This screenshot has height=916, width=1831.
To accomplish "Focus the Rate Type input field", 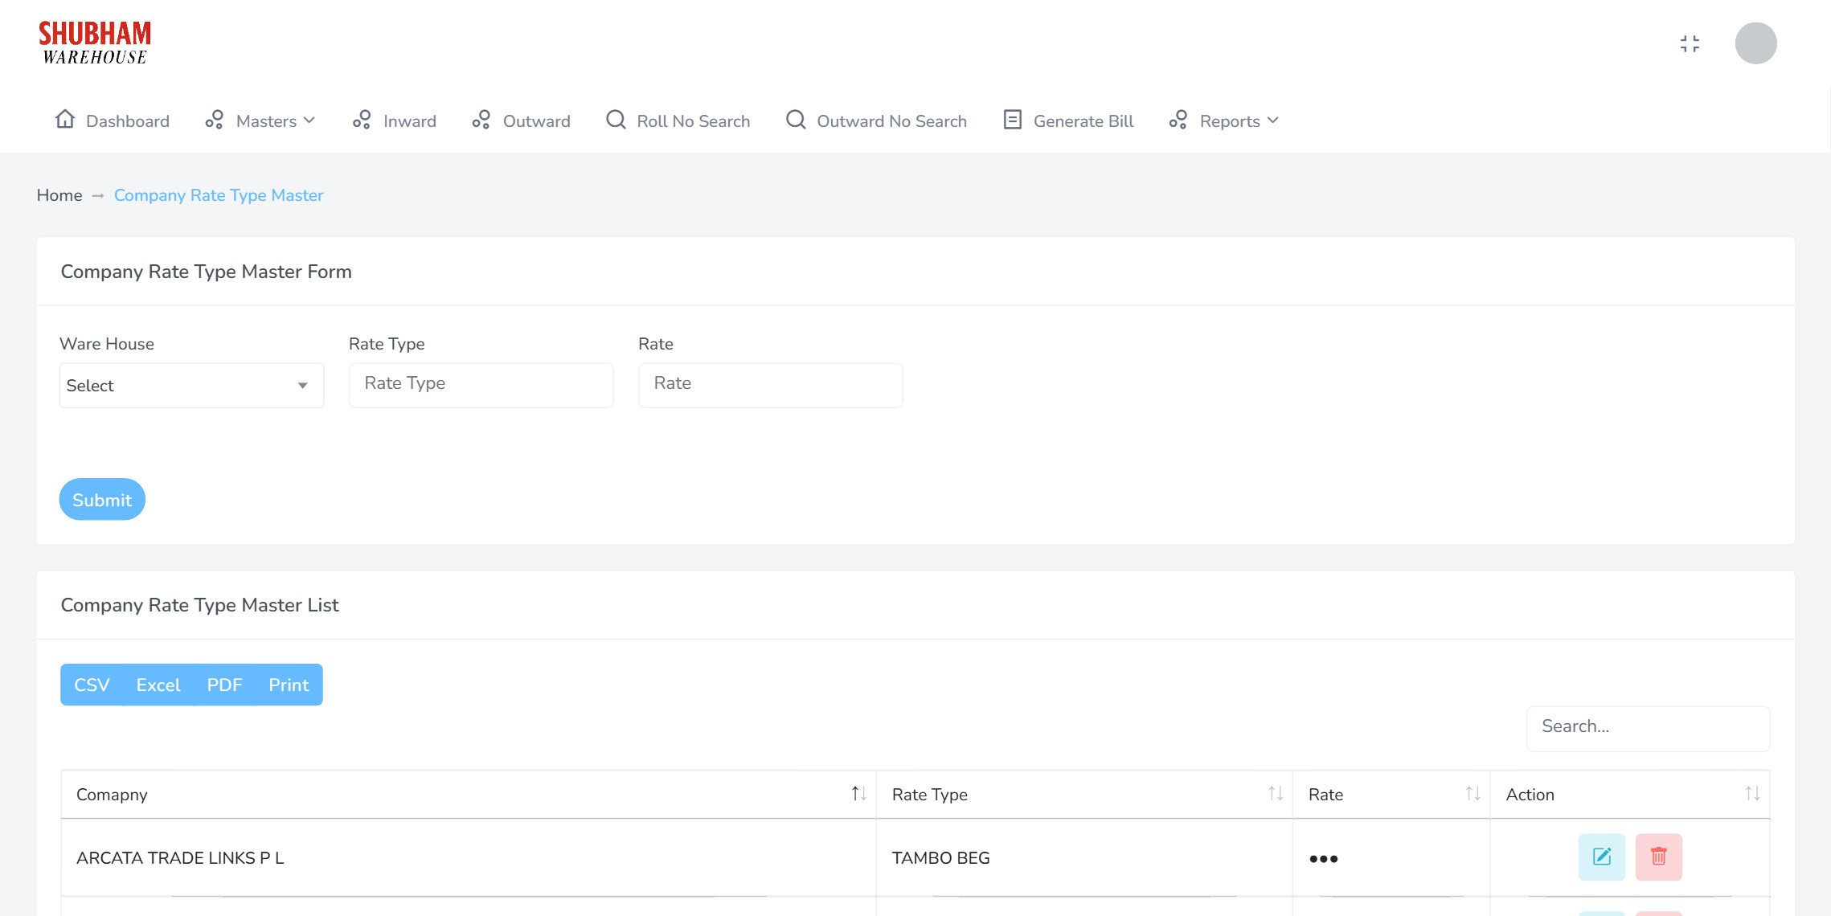I will click(481, 385).
